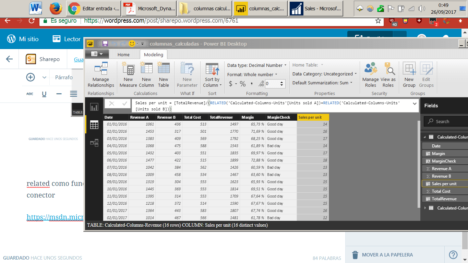Switch to the Relationships view
This screenshot has height=263, width=468.
[x=94, y=143]
